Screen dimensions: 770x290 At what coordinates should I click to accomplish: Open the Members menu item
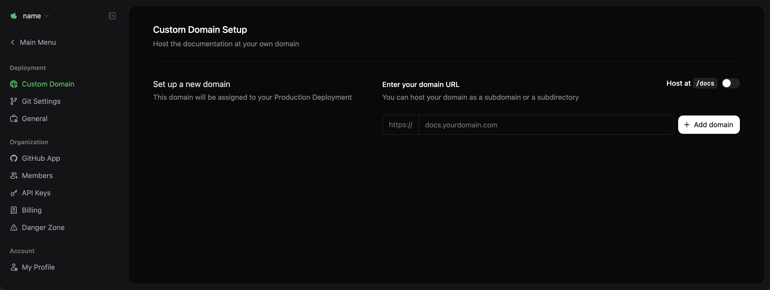tap(37, 176)
